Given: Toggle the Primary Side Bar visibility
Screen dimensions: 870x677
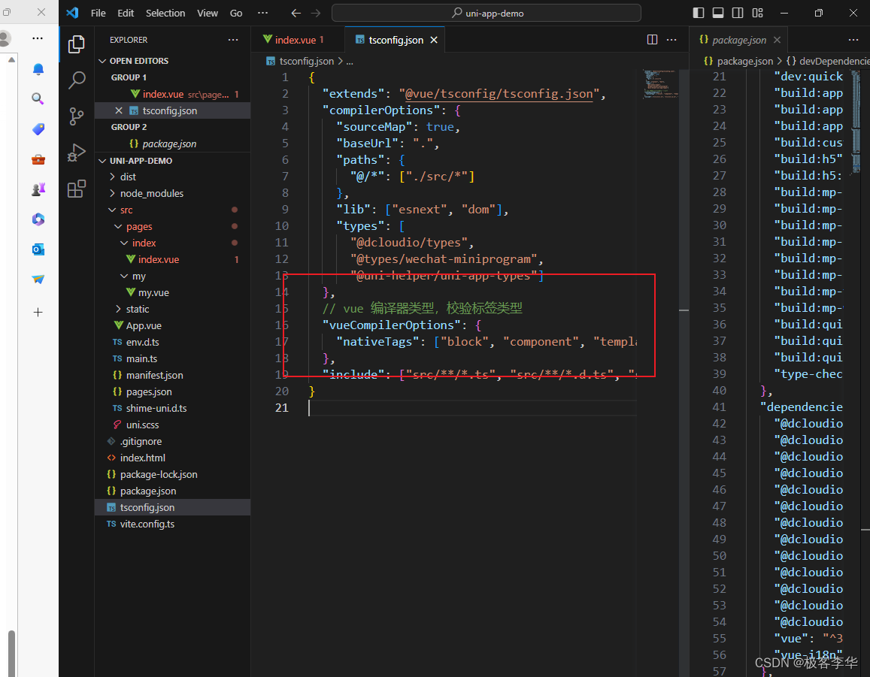Looking at the screenshot, I should point(698,12).
